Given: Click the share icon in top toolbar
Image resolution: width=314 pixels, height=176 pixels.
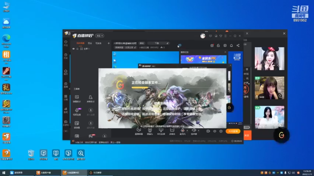Looking at the screenshot, I should tap(238, 46).
